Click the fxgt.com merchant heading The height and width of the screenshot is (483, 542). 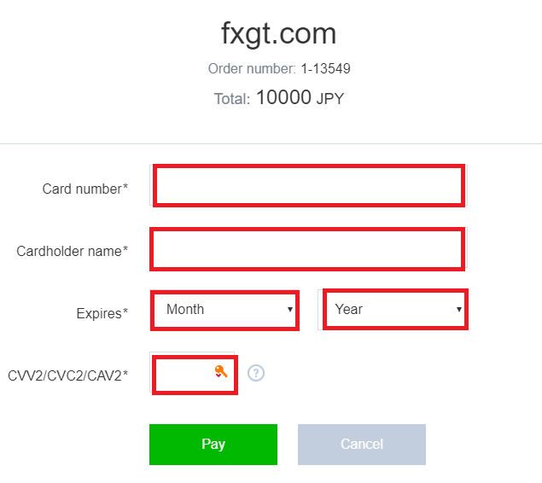pyautogui.click(x=278, y=33)
